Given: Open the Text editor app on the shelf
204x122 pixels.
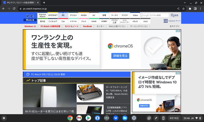Looking at the screenshot, I should click(107, 118).
